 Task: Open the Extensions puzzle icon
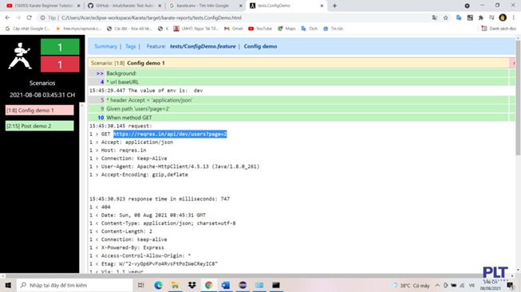[x=481, y=18]
